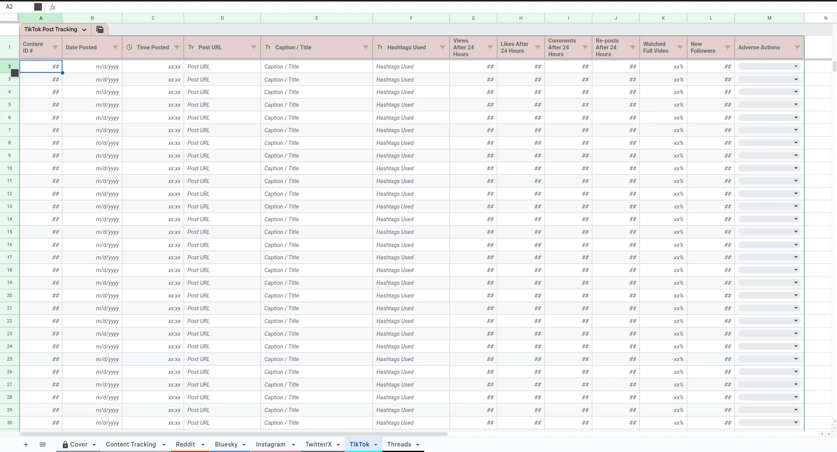Screen dimensions: 837x452
Task: Open Adverse Actions dropdown in row 10
Action: [796, 168]
